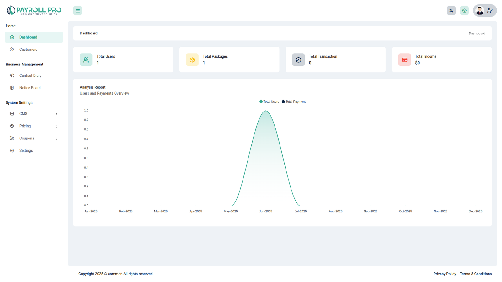Toggle Total Payment series in chart legend

294,102
